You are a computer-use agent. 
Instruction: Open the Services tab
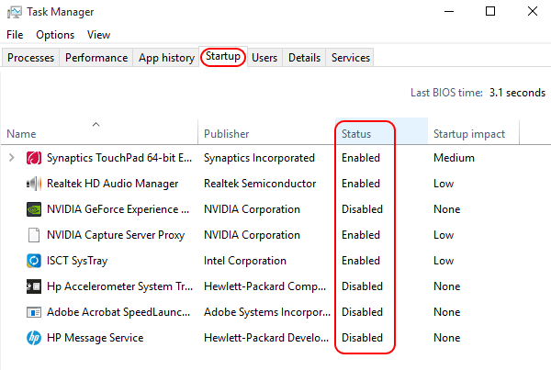coord(351,58)
